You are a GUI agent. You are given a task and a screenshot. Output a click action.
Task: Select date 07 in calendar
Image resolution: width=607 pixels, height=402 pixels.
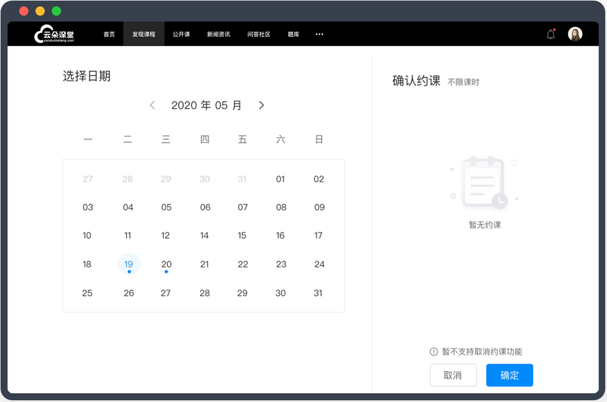point(242,207)
